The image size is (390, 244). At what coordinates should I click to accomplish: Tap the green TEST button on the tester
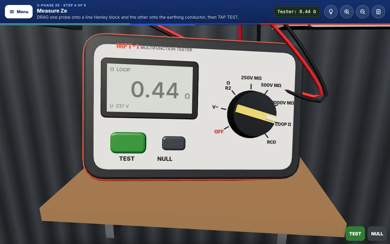128,143
